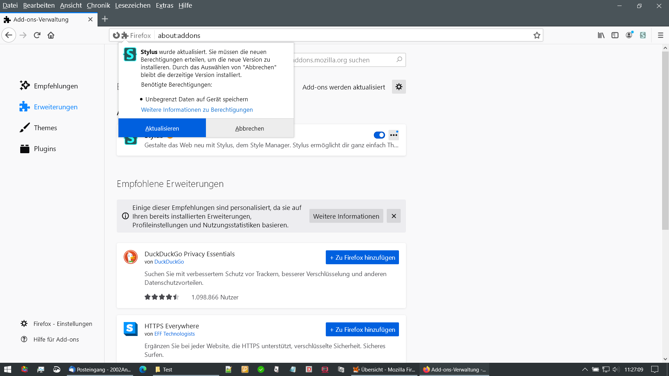
Task: Show the sidebars icon in toolbar
Action: coord(615,35)
